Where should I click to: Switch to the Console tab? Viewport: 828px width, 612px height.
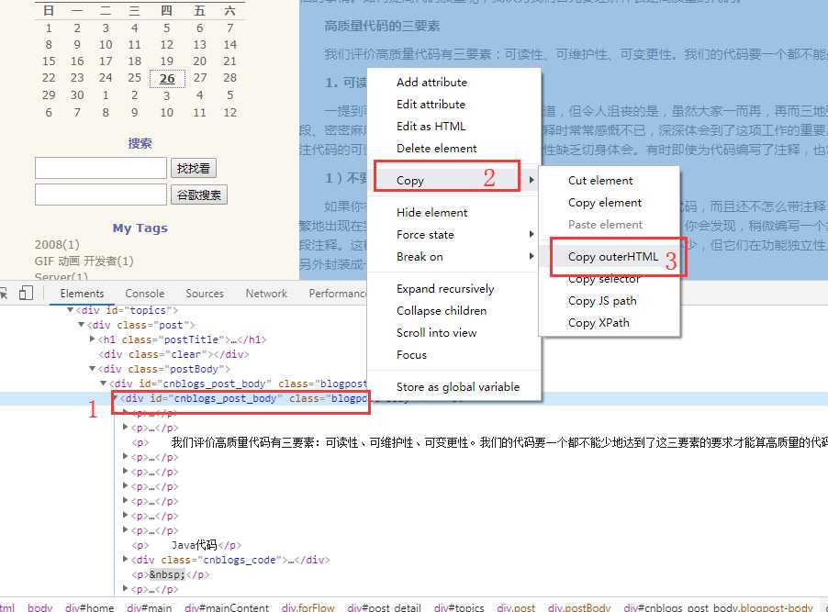click(145, 293)
